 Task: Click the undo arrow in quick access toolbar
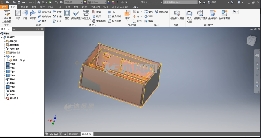point(24,2)
